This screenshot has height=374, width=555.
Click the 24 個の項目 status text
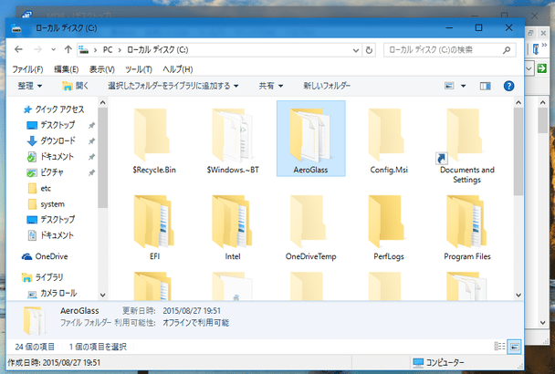click(x=35, y=347)
